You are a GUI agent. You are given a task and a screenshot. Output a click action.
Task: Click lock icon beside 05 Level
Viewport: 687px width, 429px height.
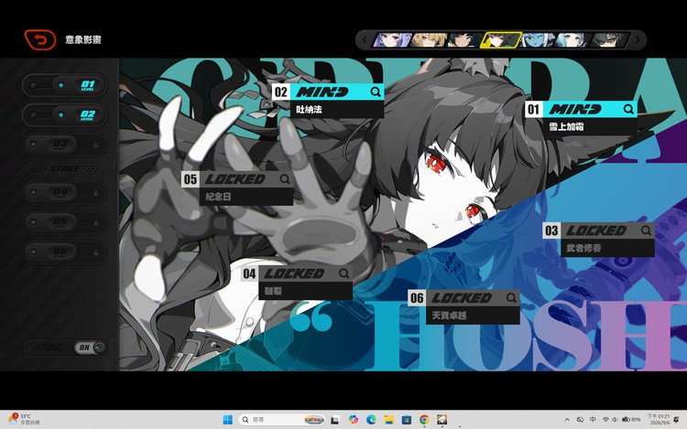(x=96, y=222)
